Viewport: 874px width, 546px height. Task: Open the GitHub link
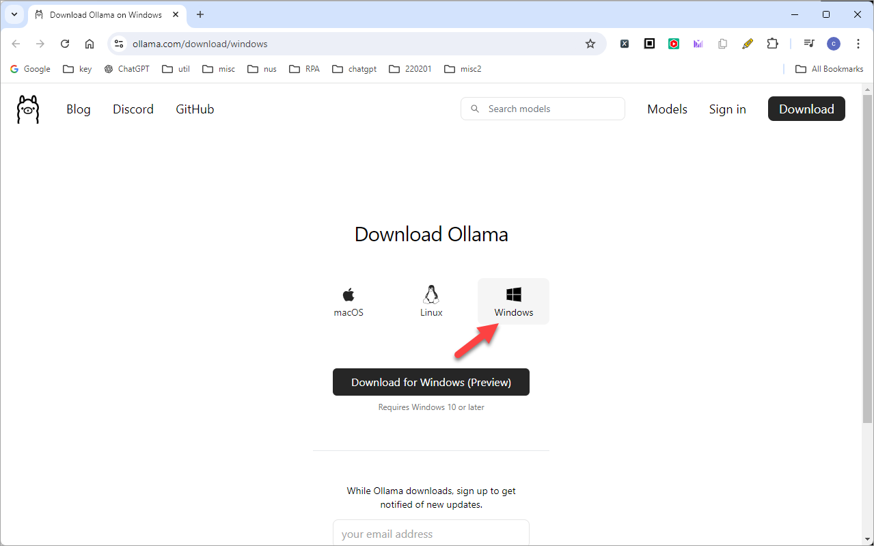195,109
